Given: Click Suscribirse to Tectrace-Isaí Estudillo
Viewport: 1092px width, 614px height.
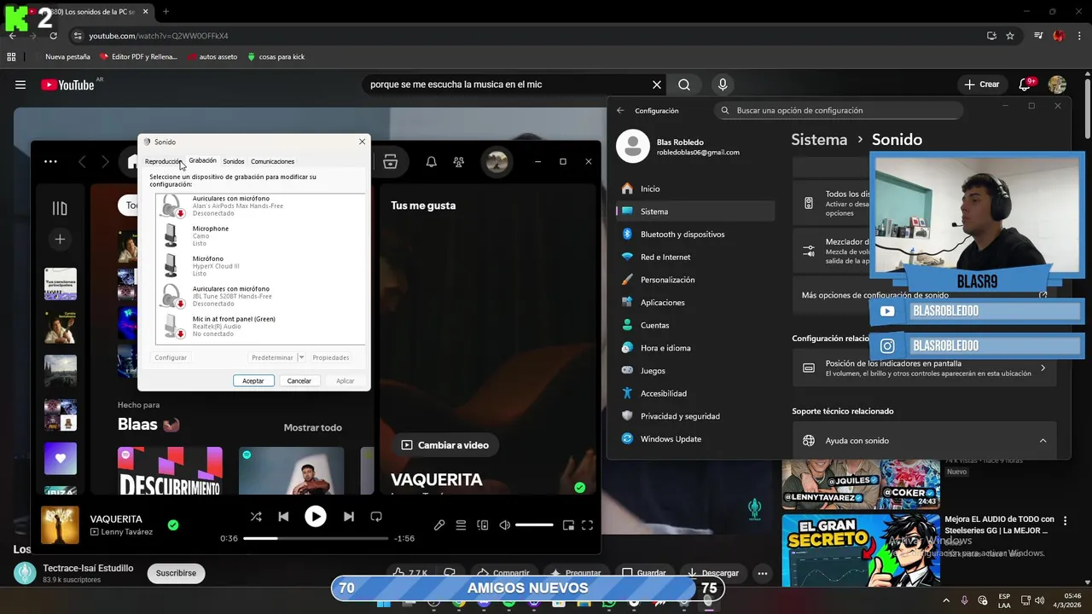Looking at the screenshot, I should click(x=176, y=573).
